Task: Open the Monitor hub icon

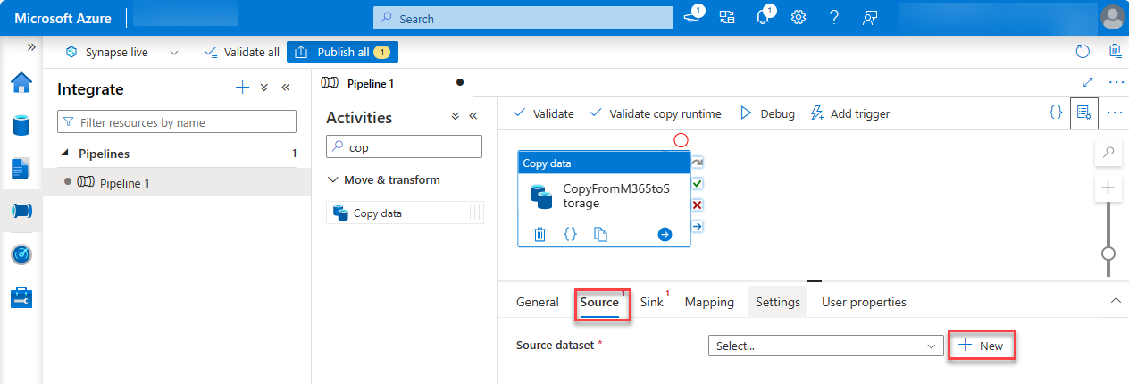Action: coord(21,255)
